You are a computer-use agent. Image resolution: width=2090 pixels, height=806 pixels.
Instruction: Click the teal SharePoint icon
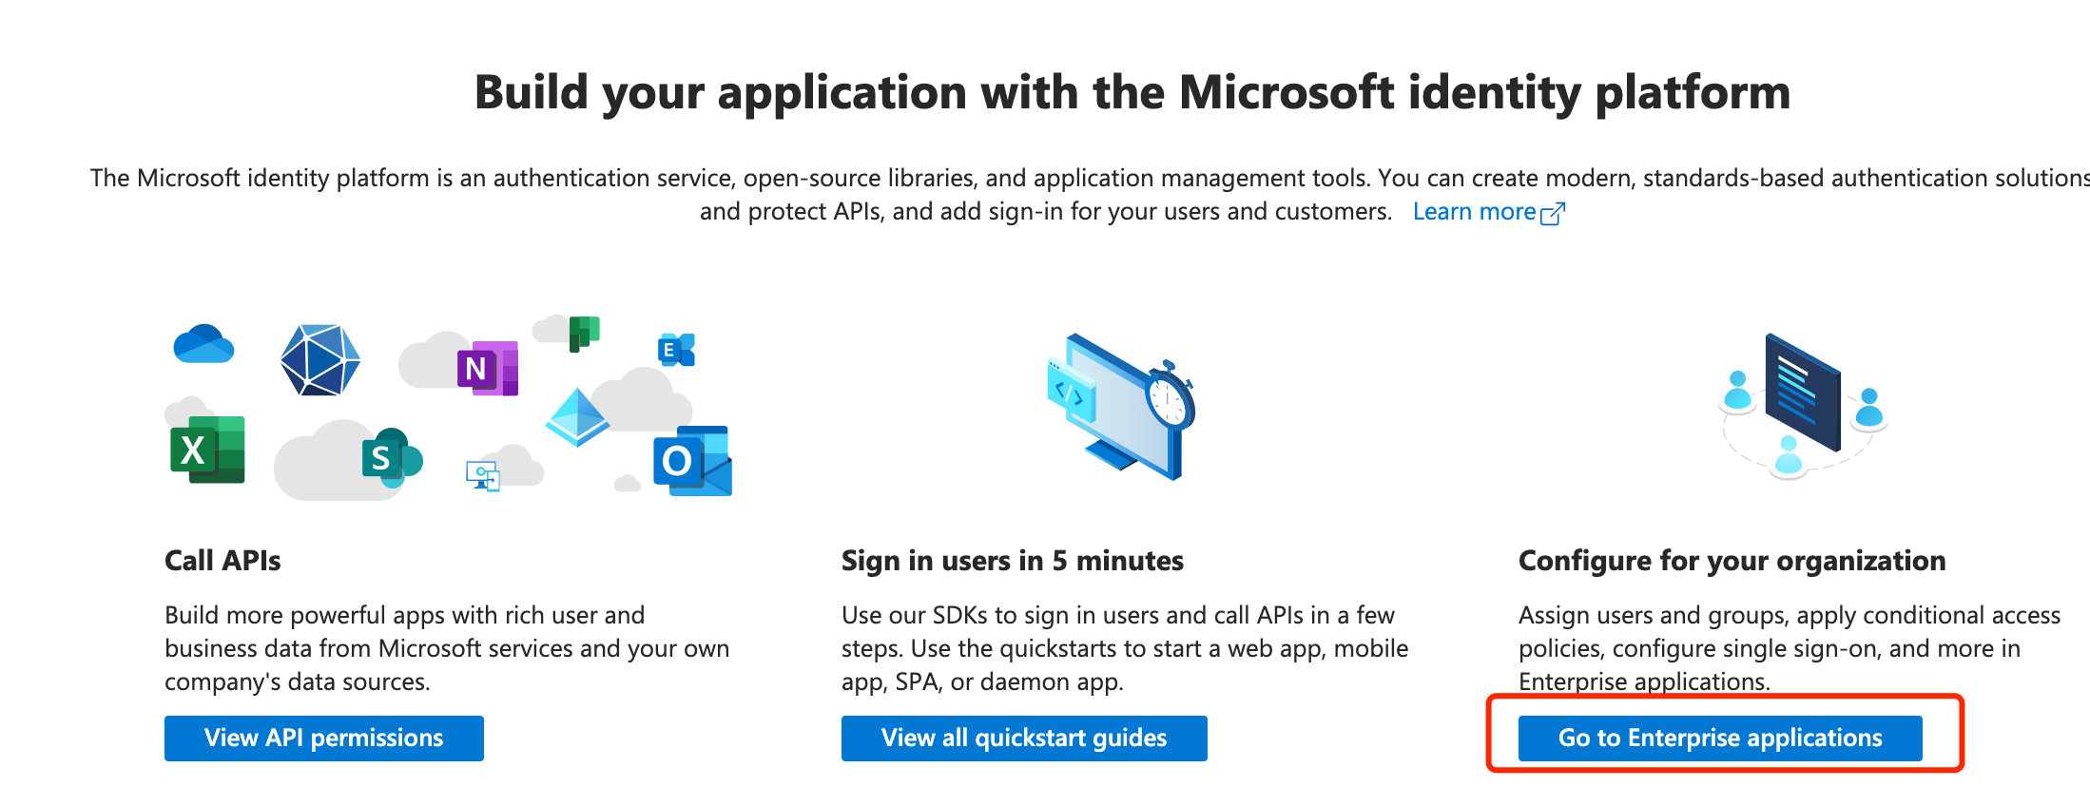(x=391, y=458)
